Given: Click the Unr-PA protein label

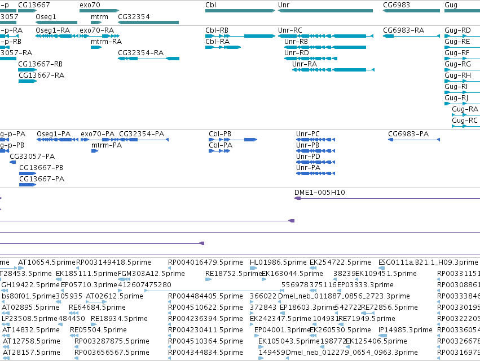Looking at the screenshot, I should (x=308, y=168).
